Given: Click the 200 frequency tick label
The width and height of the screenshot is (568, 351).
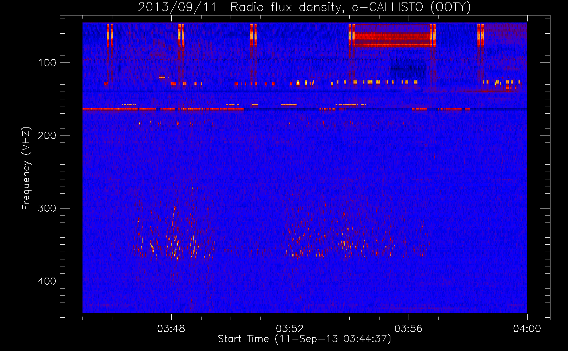Looking at the screenshot, I should coord(47,135).
